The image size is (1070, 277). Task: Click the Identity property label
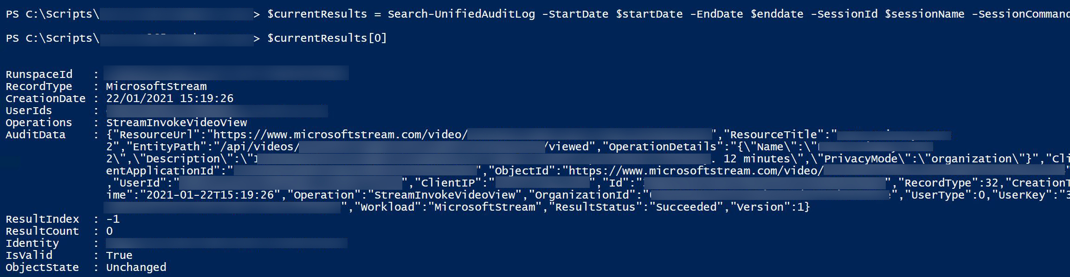click(x=32, y=243)
